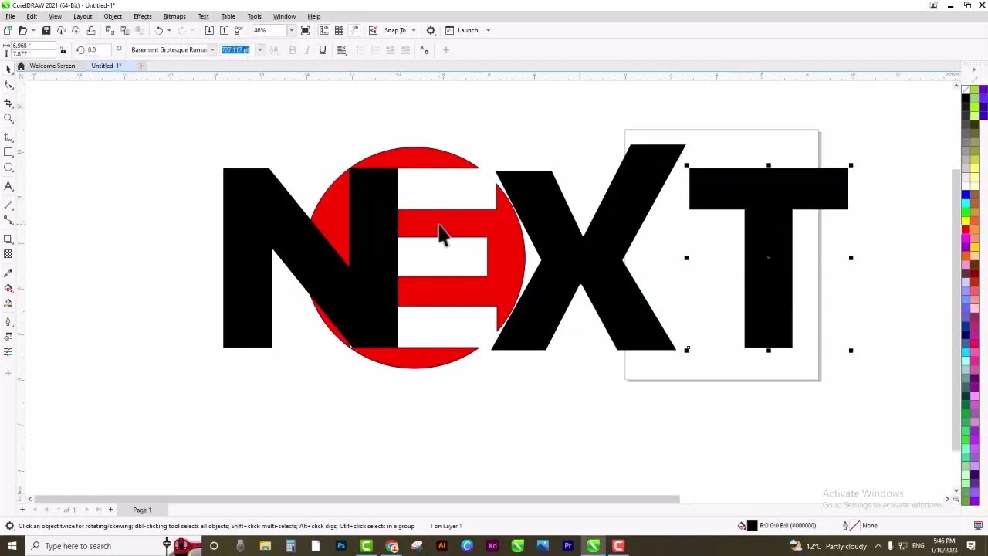Open the zoom level dropdown
Viewport: 988px width, 556px height.
click(291, 30)
